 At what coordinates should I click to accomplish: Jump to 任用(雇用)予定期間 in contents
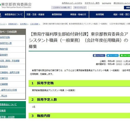tap(10, 61)
